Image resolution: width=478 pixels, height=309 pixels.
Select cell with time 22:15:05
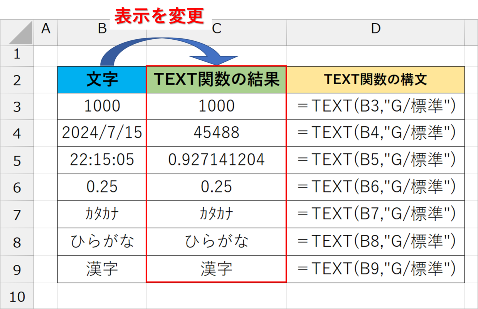click(102, 160)
